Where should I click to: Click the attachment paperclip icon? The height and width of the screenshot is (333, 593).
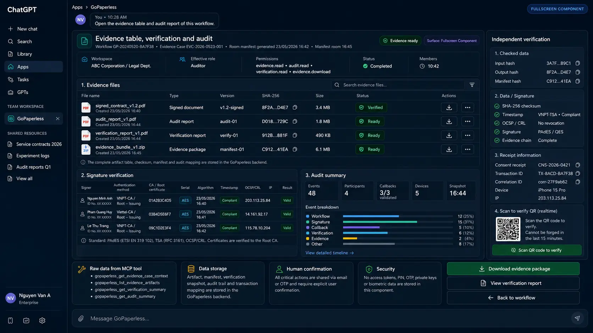point(81,318)
